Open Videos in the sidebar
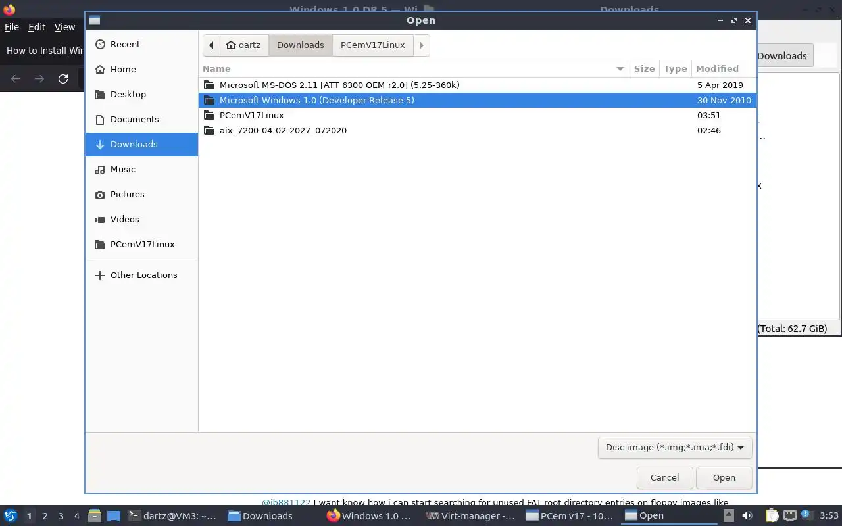 click(141, 219)
